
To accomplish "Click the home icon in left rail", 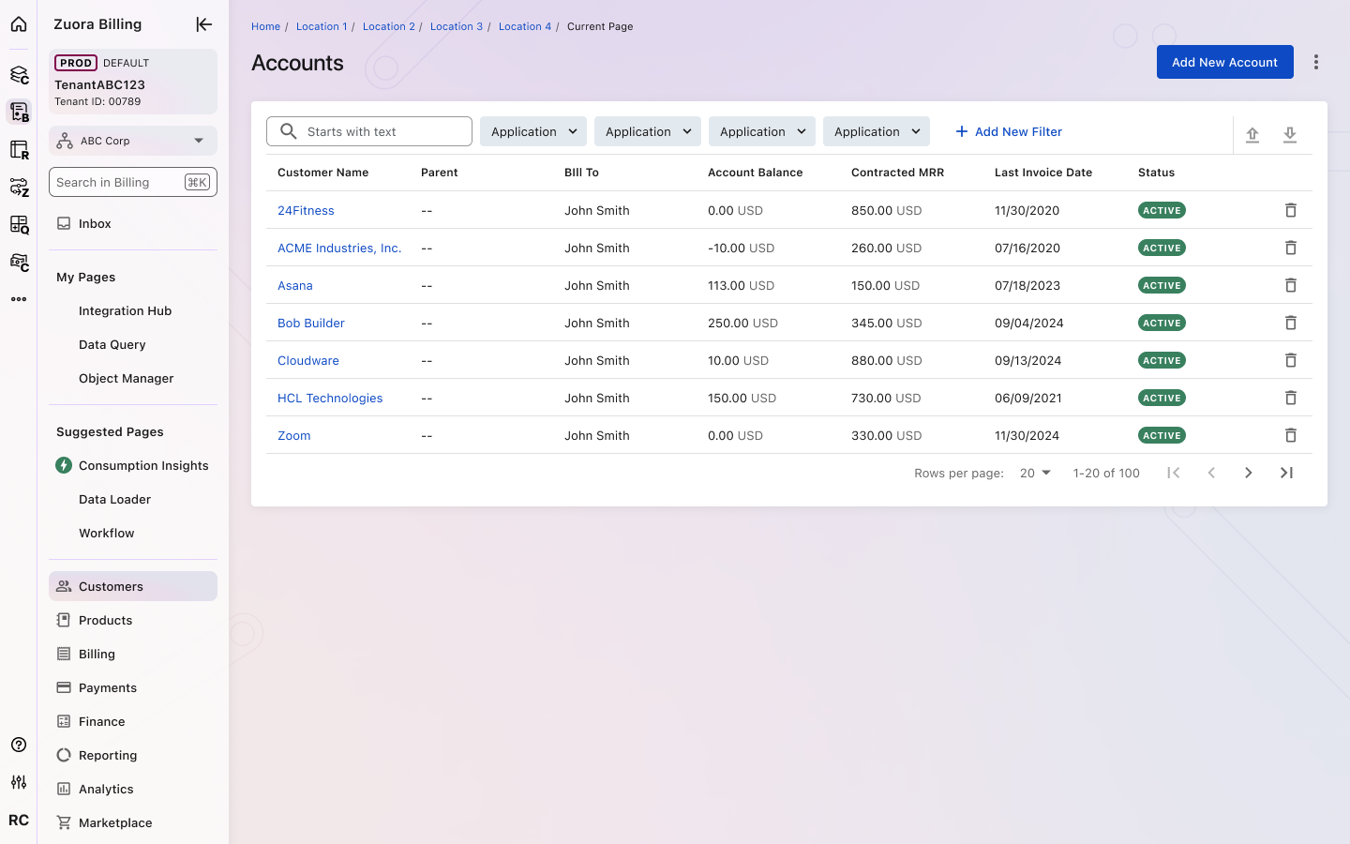I will (x=19, y=24).
